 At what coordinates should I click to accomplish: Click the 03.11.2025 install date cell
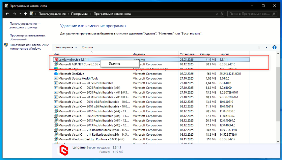point(187,139)
